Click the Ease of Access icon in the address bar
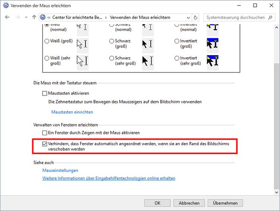Image resolution: width=280 pixels, height=211 pixels. pos(43,17)
